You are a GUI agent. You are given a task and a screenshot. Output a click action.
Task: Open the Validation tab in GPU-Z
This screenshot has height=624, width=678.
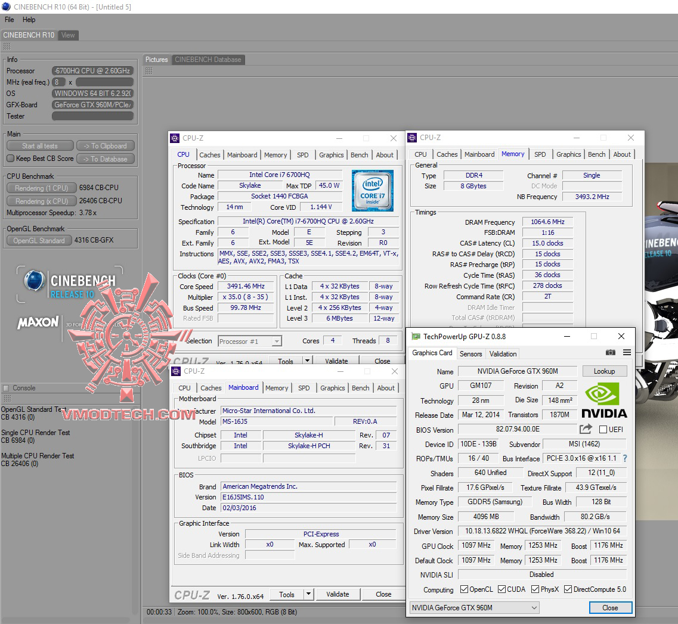coord(503,353)
